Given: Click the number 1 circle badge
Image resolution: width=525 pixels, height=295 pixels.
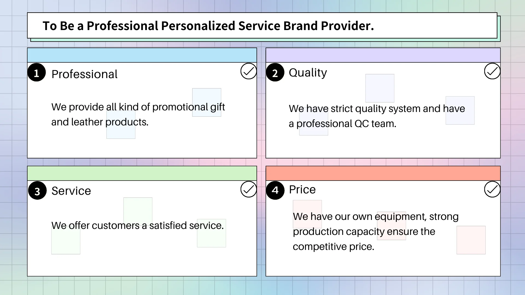Looking at the screenshot, I should (36, 73).
